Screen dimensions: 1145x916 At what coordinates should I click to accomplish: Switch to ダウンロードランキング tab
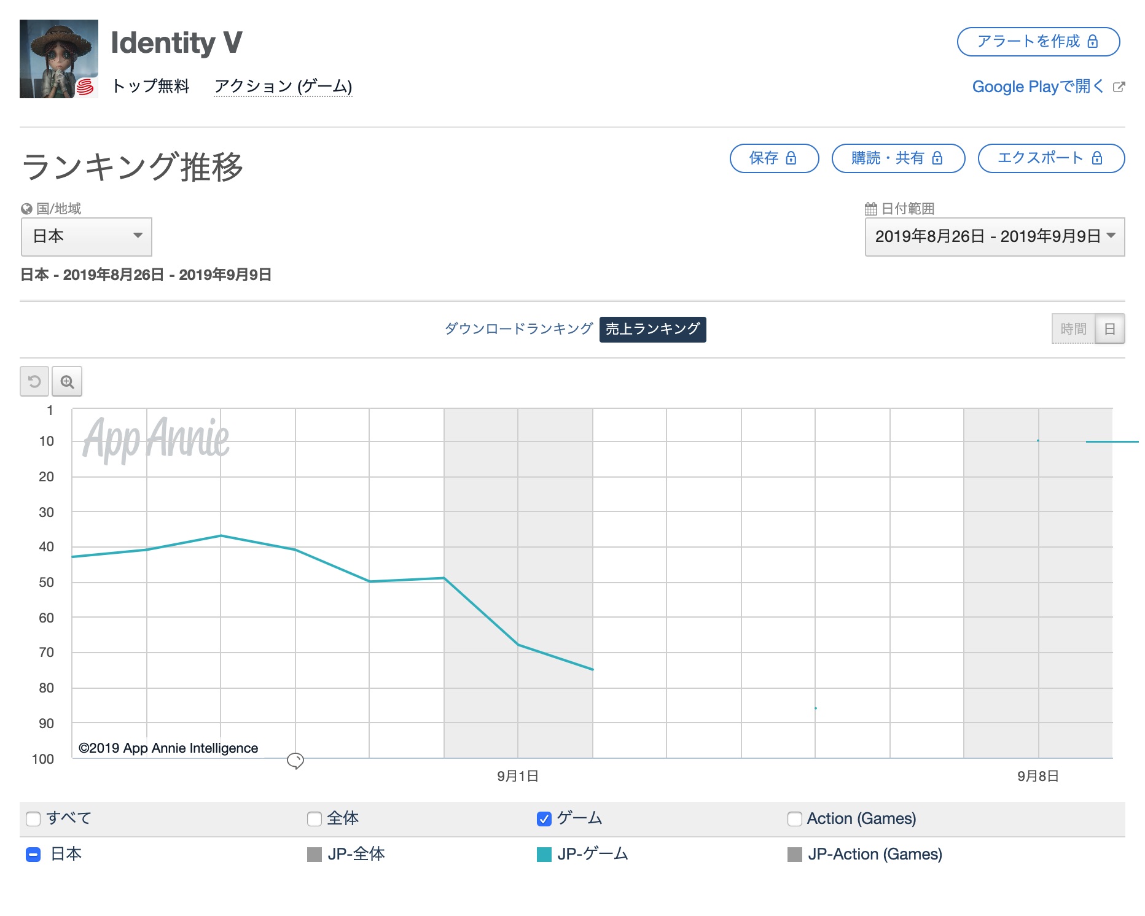coord(518,329)
